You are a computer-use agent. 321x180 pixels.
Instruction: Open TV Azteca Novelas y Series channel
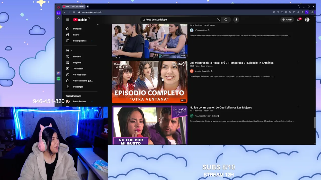tap(206, 116)
